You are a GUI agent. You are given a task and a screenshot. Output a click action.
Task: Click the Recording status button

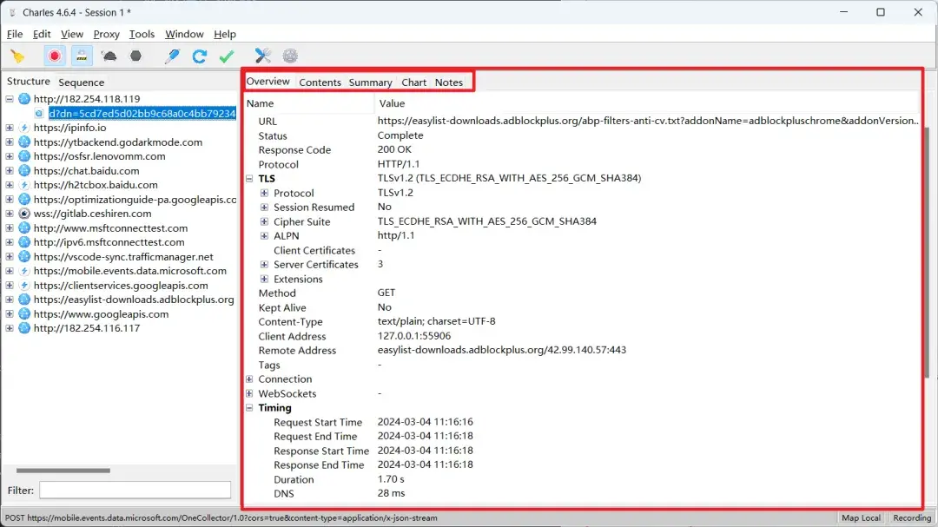click(911, 518)
